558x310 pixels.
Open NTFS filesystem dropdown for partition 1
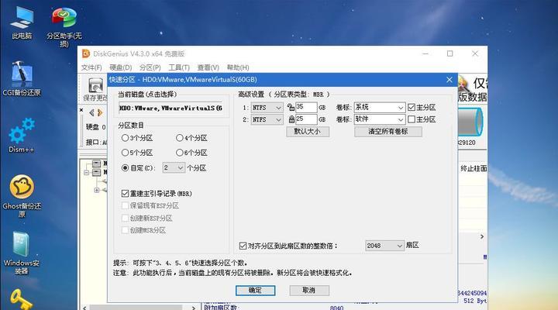(x=267, y=108)
